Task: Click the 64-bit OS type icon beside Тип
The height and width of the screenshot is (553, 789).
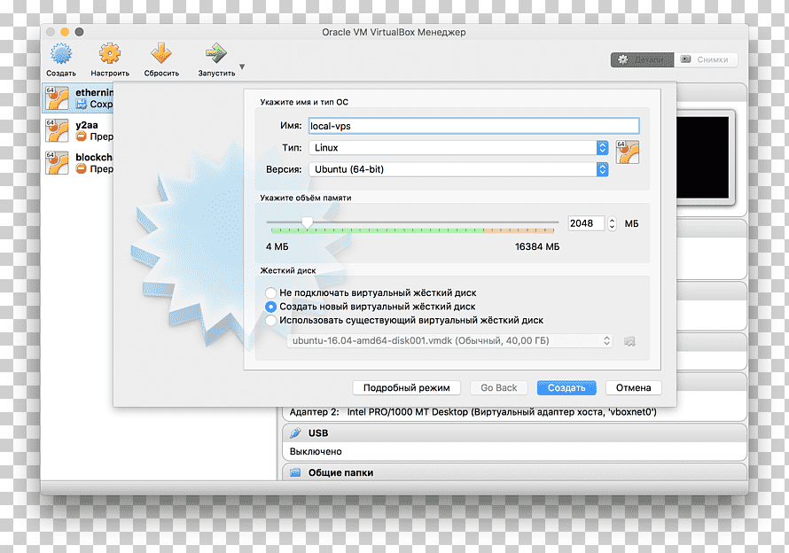Action: click(x=628, y=152)
